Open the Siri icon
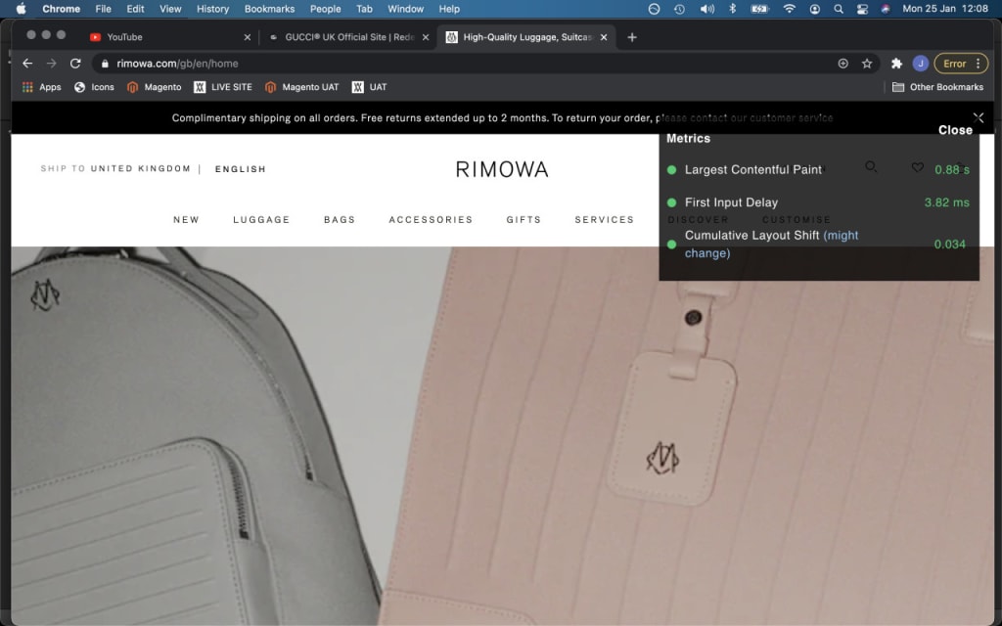Image resolution: width=1002 pixels, height=626 pixels. click(x=886, y=9)
